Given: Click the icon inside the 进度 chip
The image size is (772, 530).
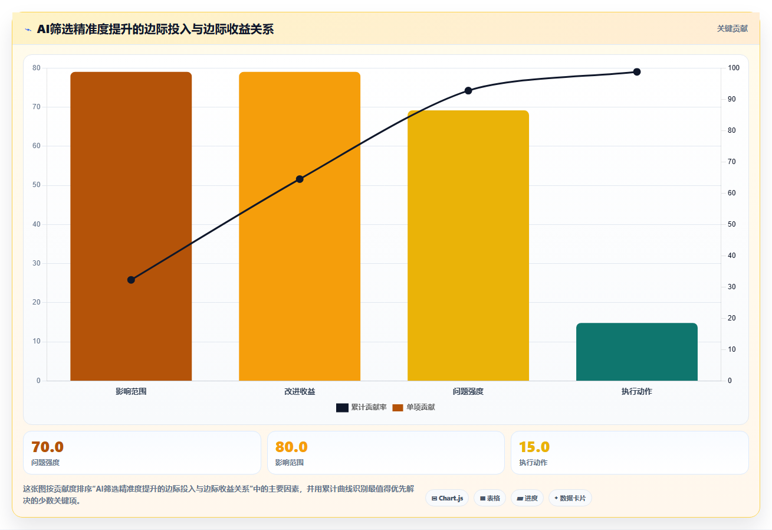Looking at the screenshot, I should [520, 499].
